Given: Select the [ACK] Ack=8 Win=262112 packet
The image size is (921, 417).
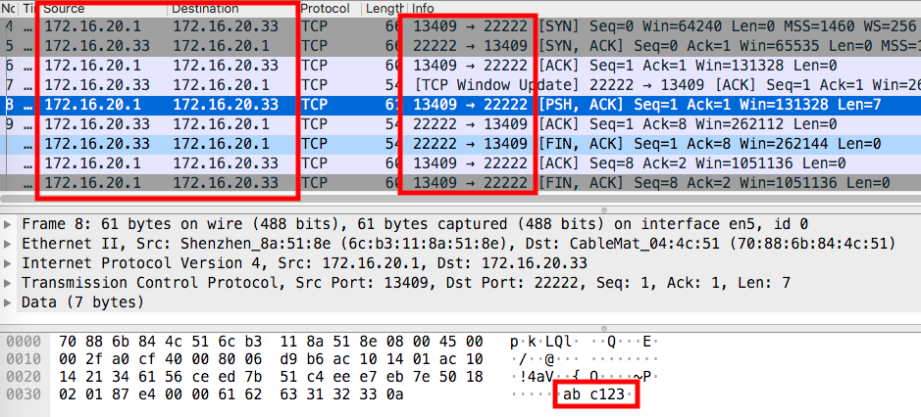Looking at the screenshot, I should click(461, 124).
